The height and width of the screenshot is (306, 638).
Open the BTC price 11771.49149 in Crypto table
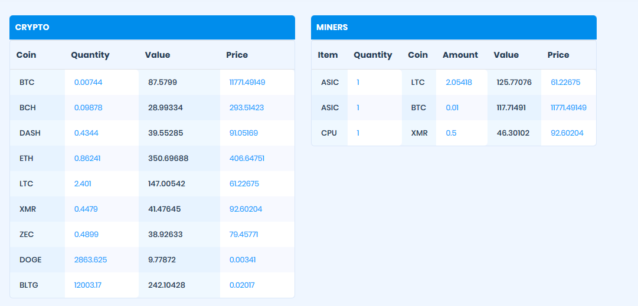247,83
